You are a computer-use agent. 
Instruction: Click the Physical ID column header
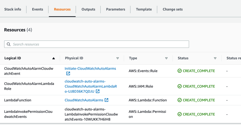click(74, 58)
